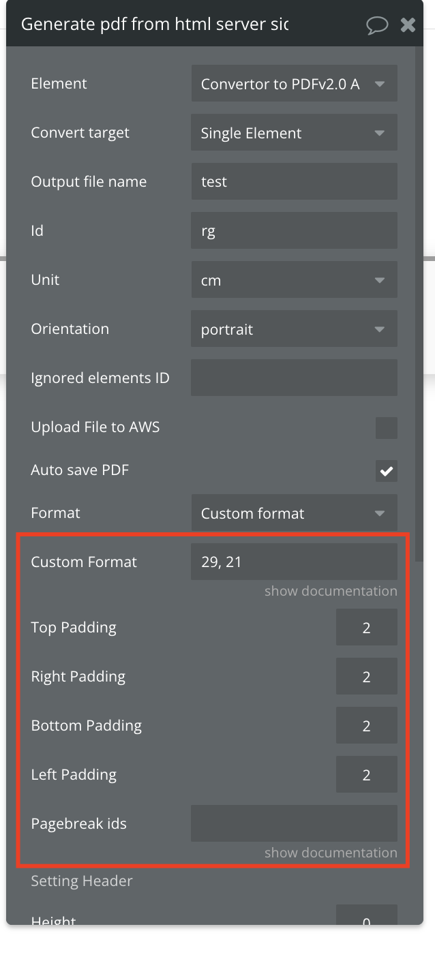Viewport: 435px width, 961px height.
Task: Open the Unit dropdown showing cm
Action: 294,280
